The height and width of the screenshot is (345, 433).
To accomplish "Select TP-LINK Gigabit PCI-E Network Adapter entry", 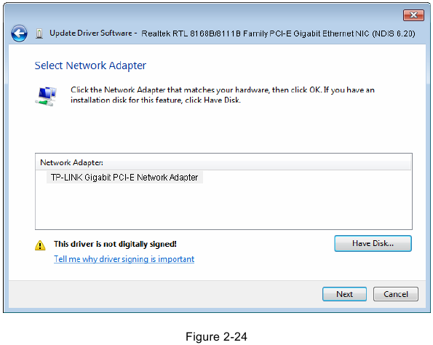I will [124, 178].
